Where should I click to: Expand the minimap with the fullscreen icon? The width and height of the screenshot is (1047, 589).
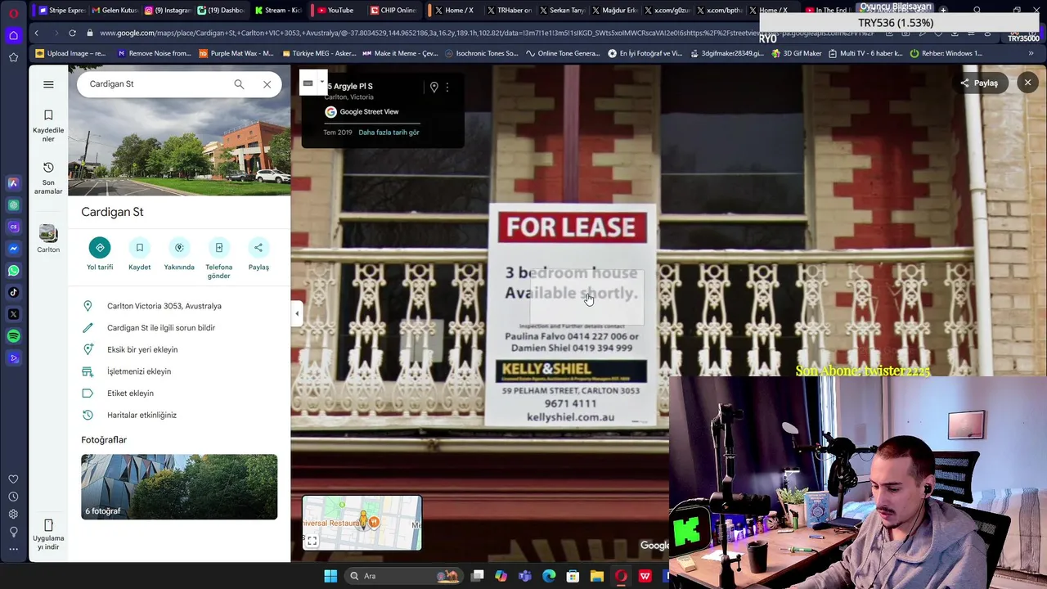pos(312,541)
